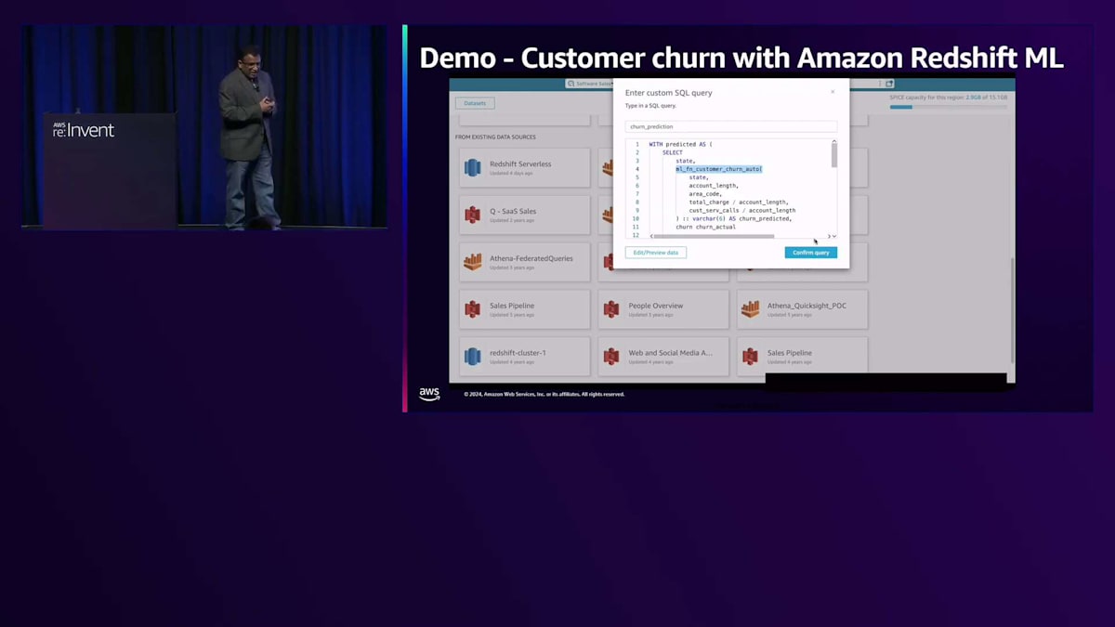
Task: Click Confirm query button
Action: pyautogui.click(x=810, y=253)
